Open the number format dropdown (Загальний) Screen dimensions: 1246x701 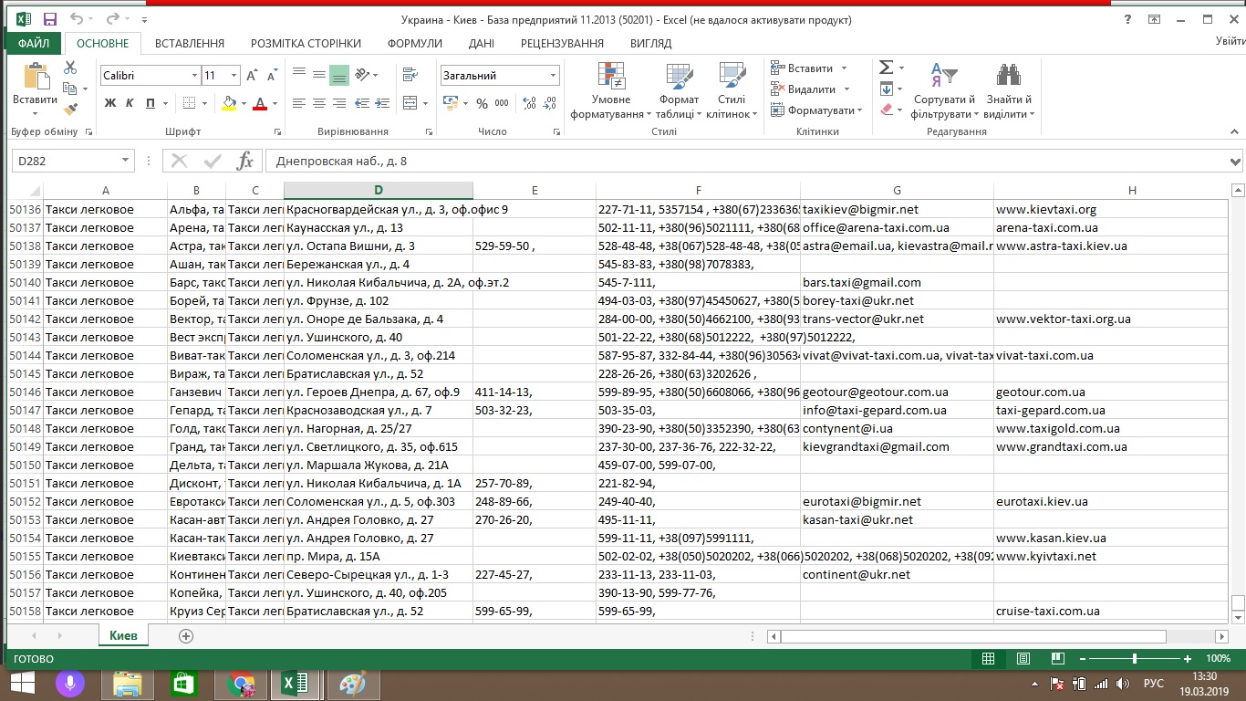pos(553,76)
